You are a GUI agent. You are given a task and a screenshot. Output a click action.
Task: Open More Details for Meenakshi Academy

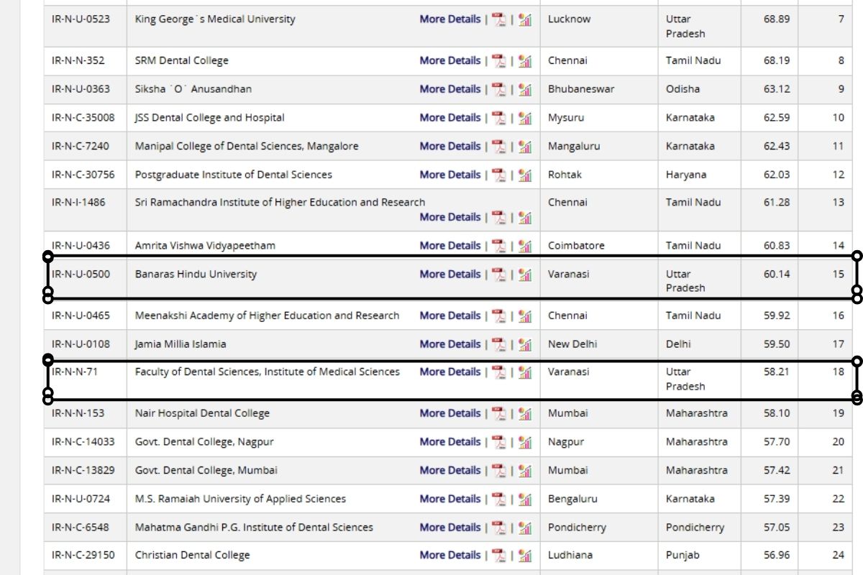tap(450, 315)
